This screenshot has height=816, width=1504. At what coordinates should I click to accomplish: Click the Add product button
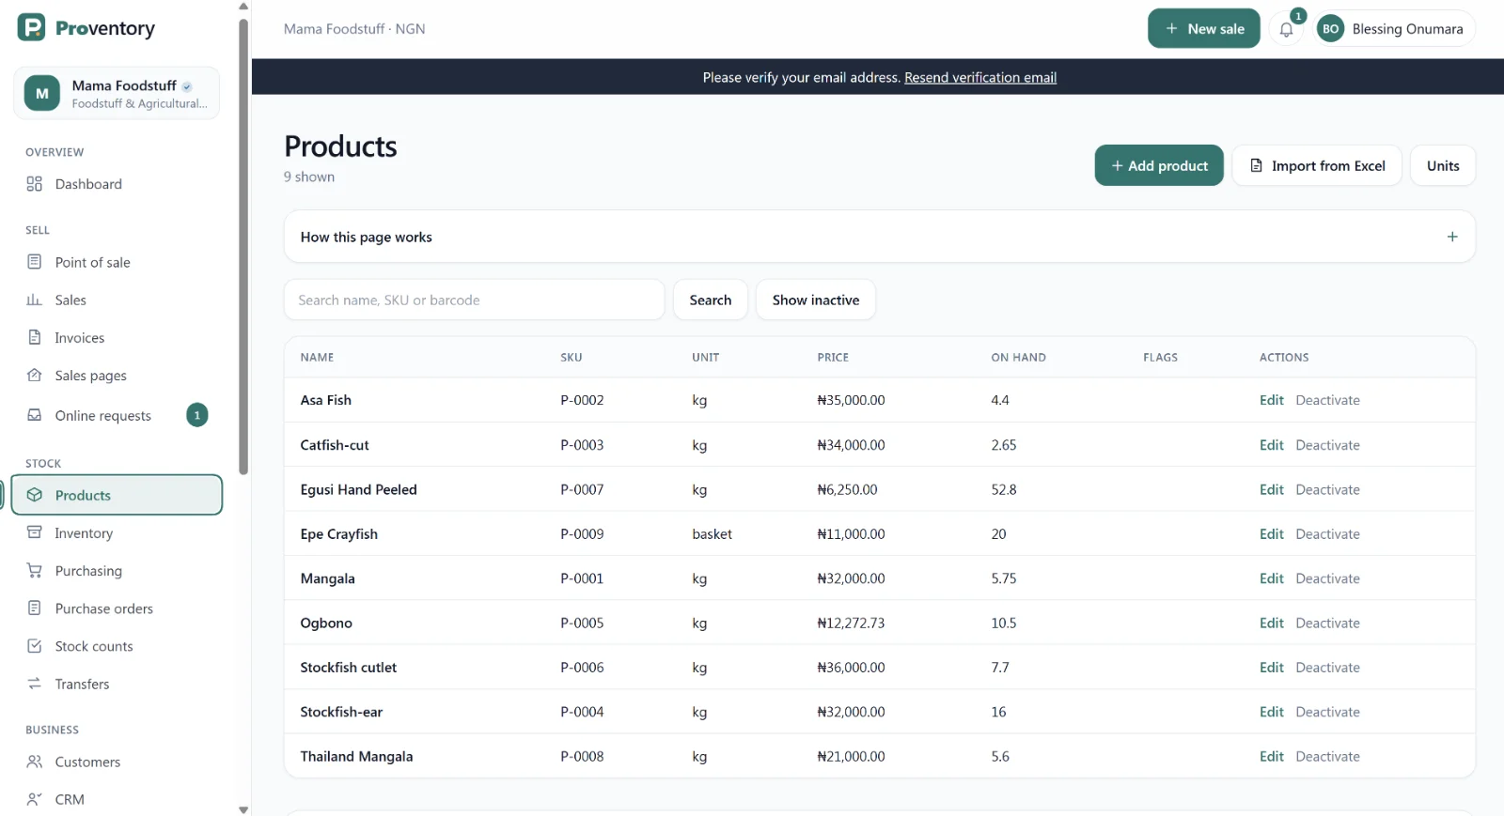tap(1158, 165)
